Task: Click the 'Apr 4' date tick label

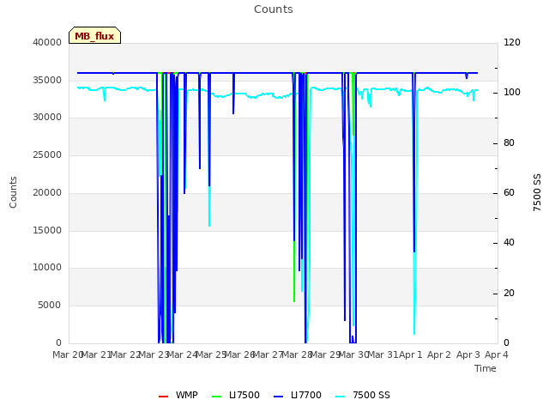Action: 496,354
